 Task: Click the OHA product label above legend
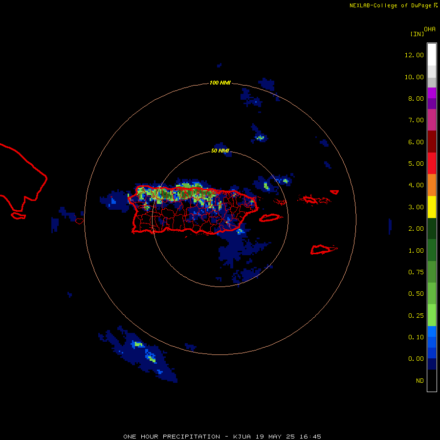point(430,29)
